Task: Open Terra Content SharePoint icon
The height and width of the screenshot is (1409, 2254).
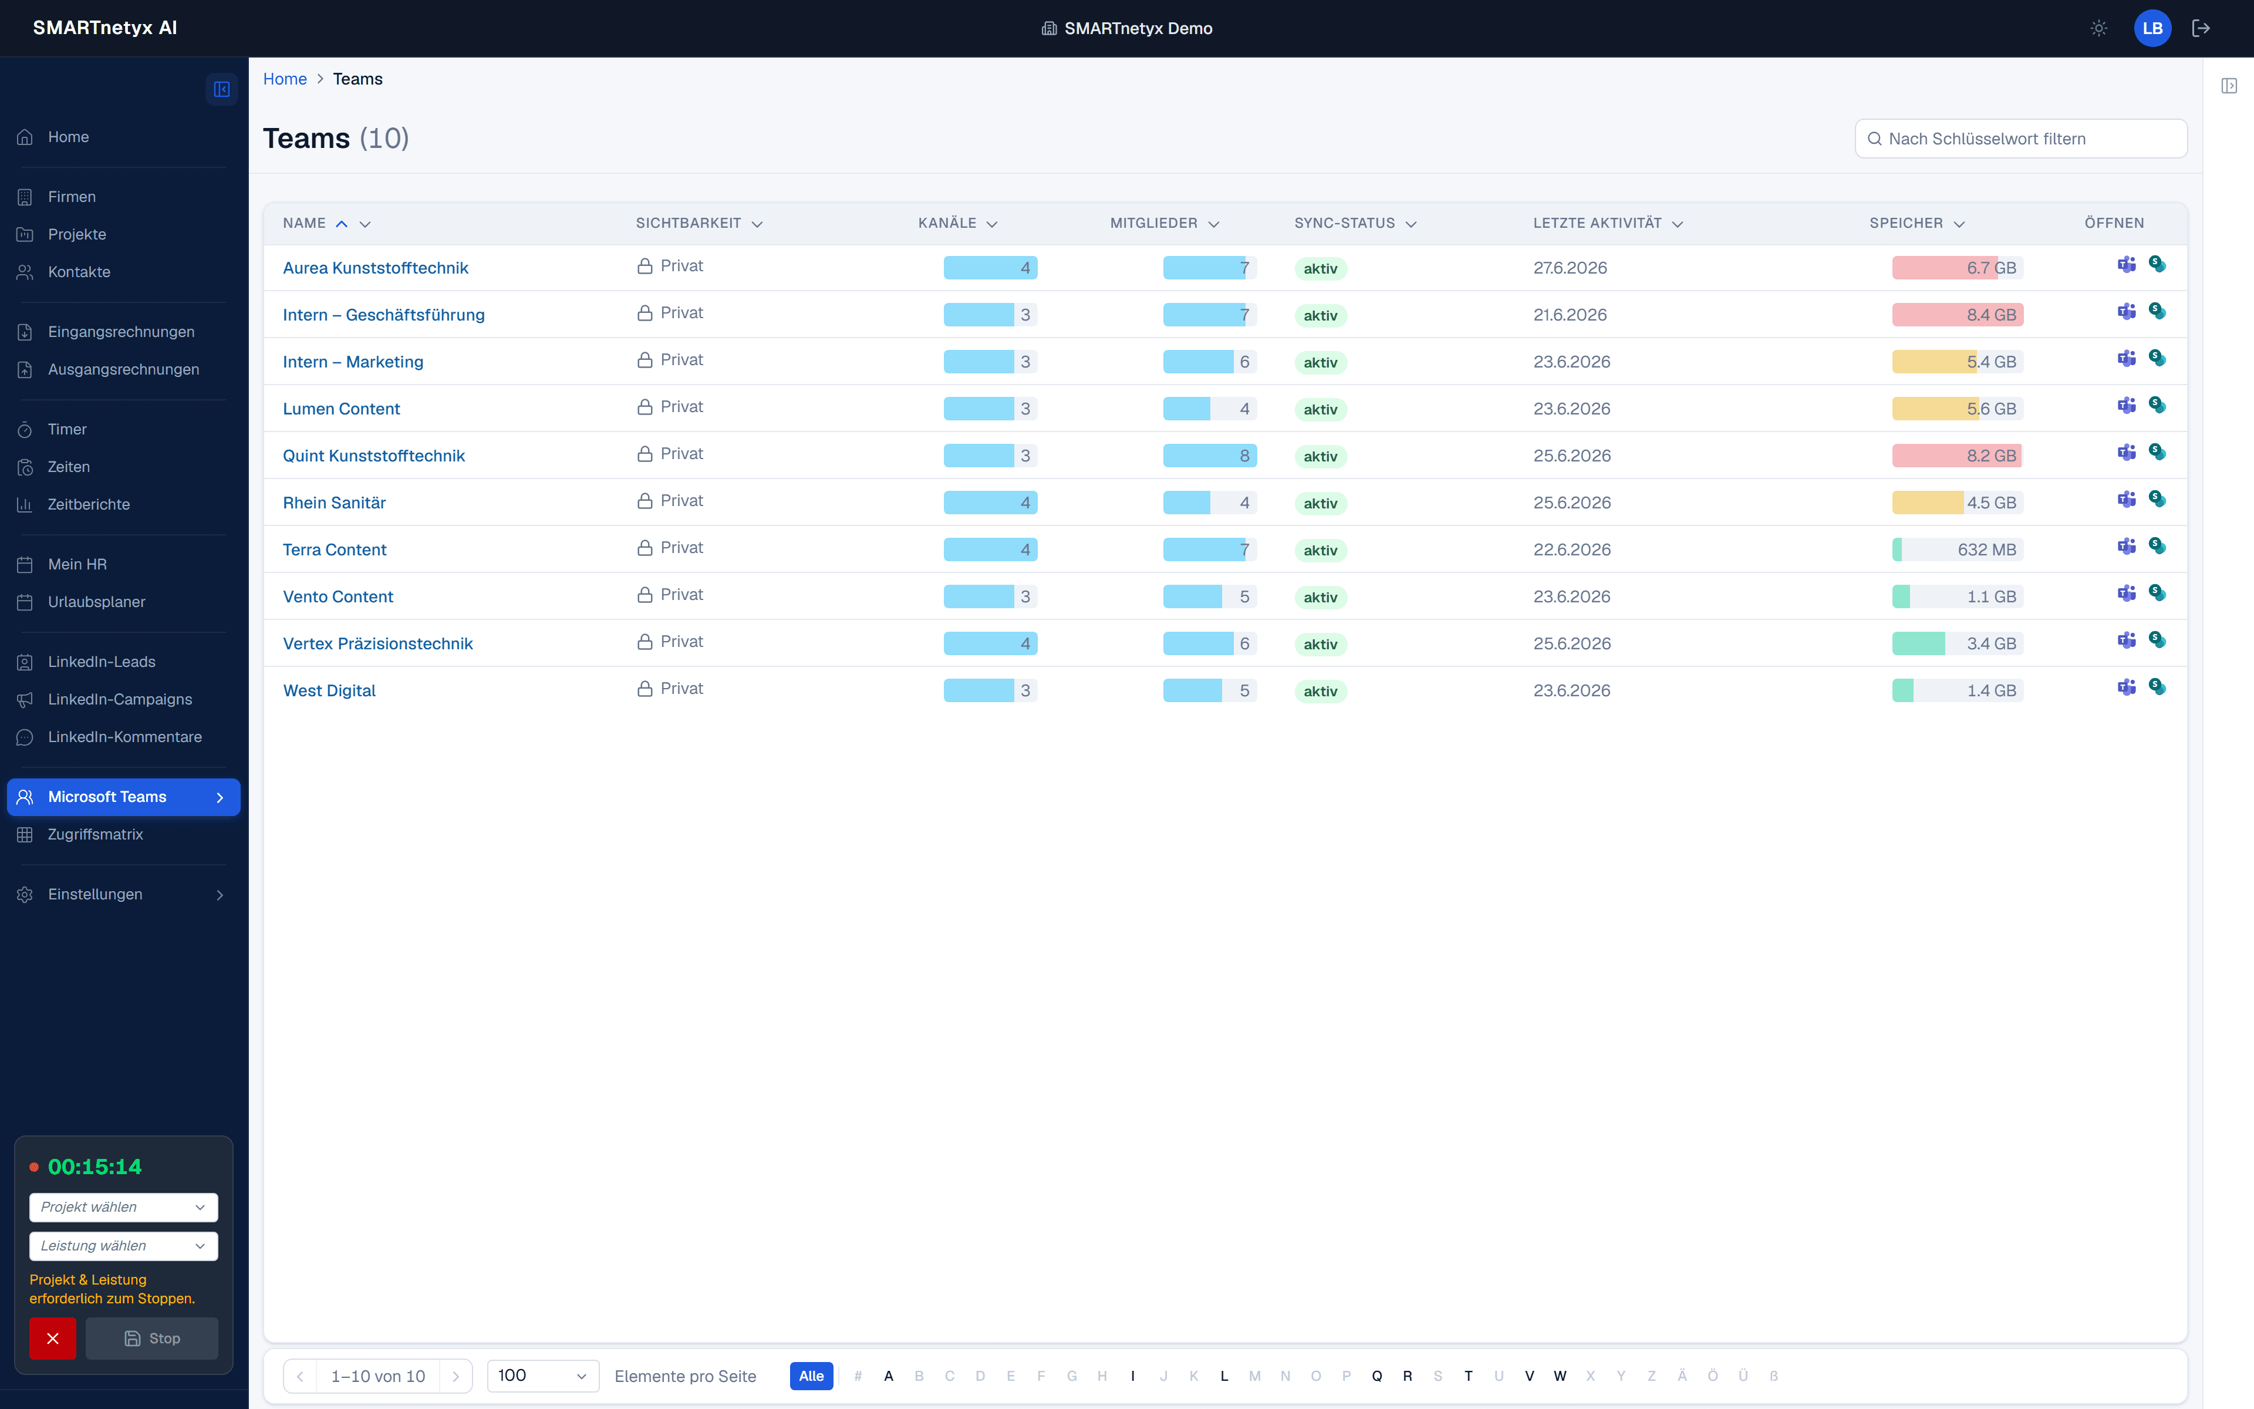Action: click(2157, 547)
